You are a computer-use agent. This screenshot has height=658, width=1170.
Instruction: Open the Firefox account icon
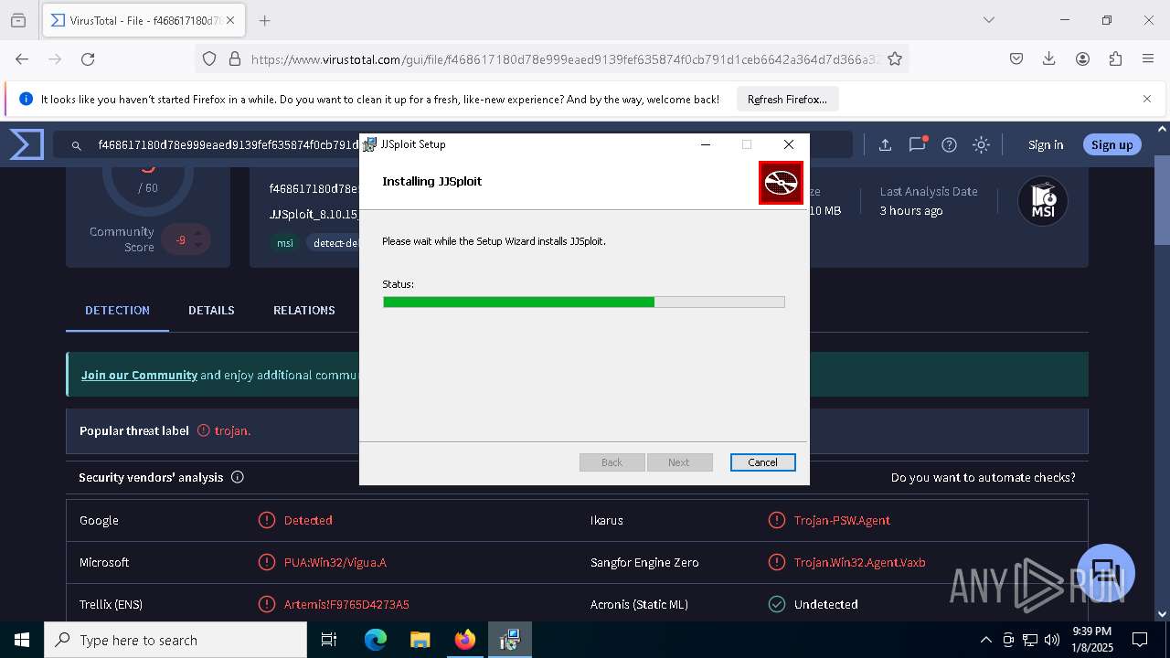click(1082, 58)
